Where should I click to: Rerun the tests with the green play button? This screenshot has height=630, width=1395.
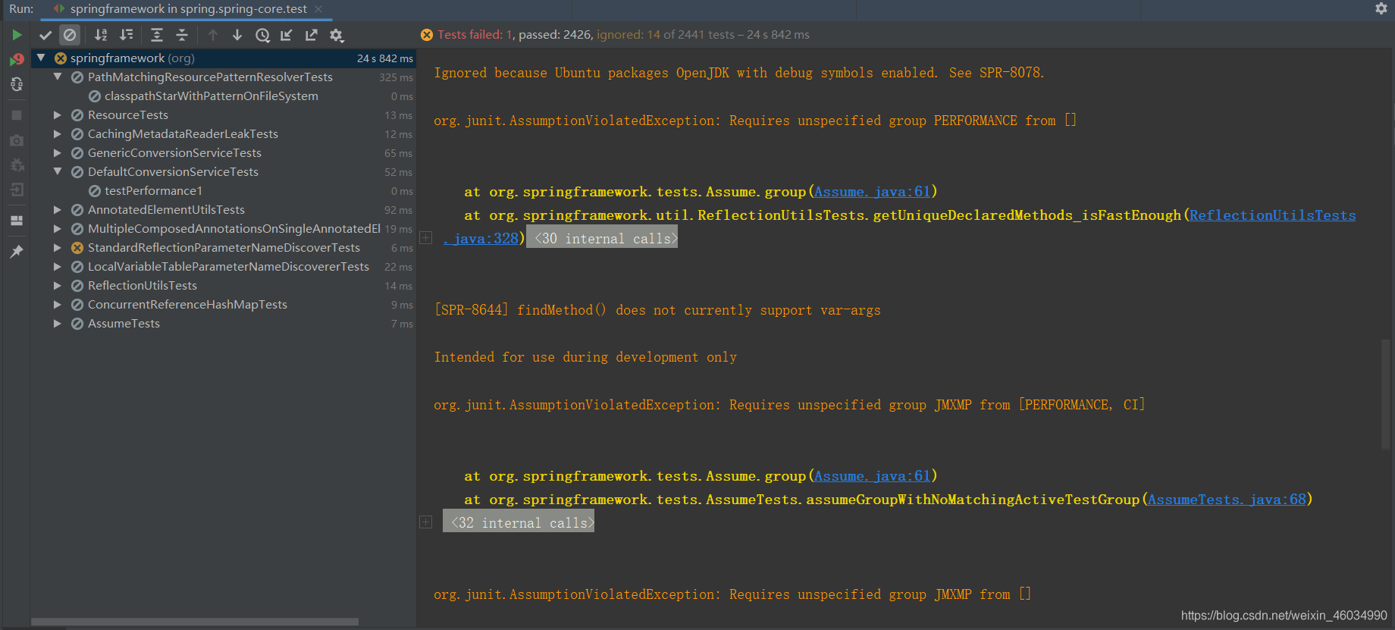click(x=17, y=35)
